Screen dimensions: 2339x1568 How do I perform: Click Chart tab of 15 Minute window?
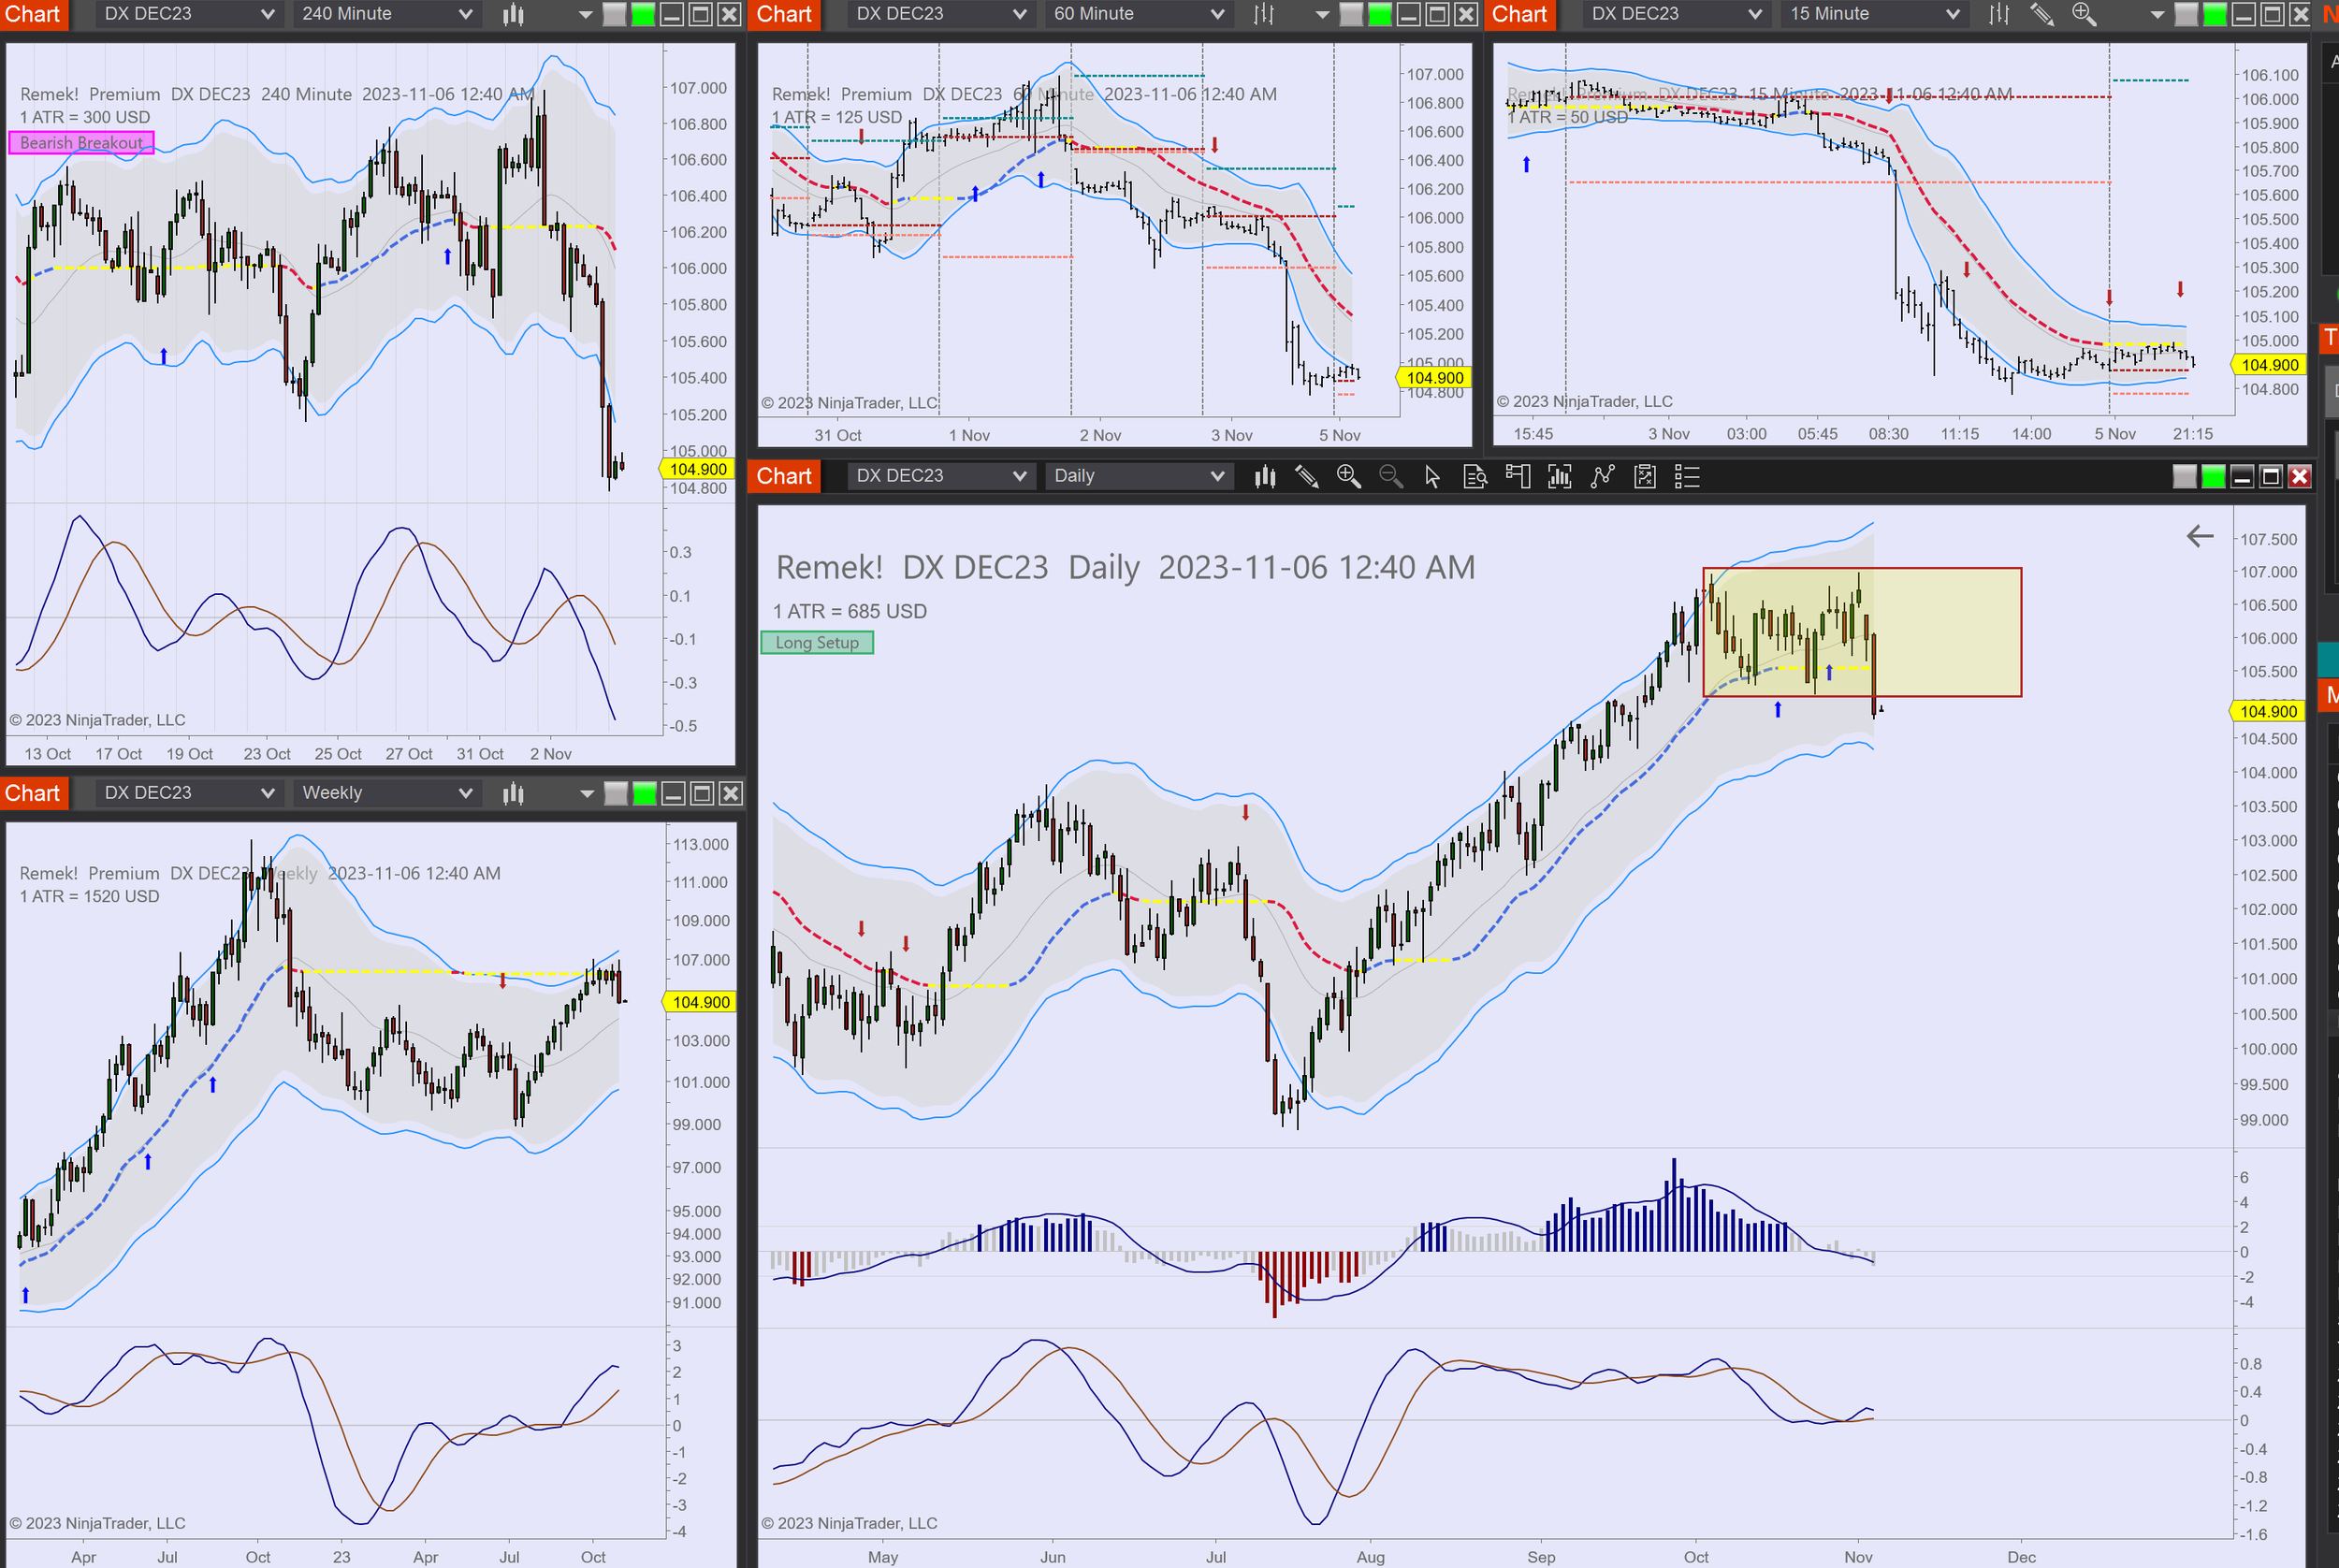click(1519, 14)
